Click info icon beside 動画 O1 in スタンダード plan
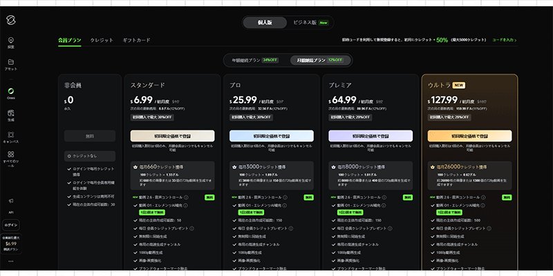 pos(185,205)
